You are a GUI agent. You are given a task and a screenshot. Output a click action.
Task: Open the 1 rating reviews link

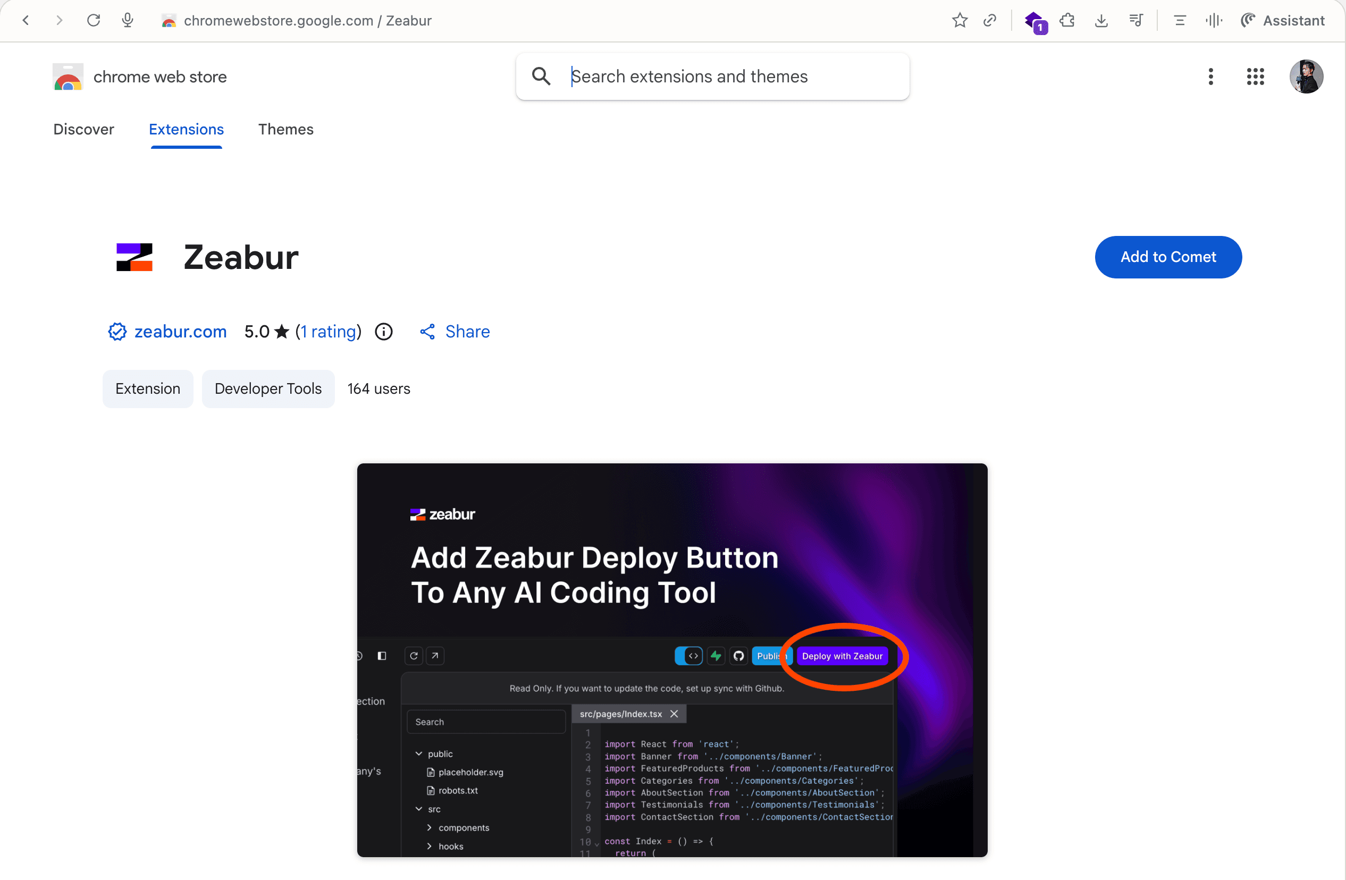[x=329, y=332]
